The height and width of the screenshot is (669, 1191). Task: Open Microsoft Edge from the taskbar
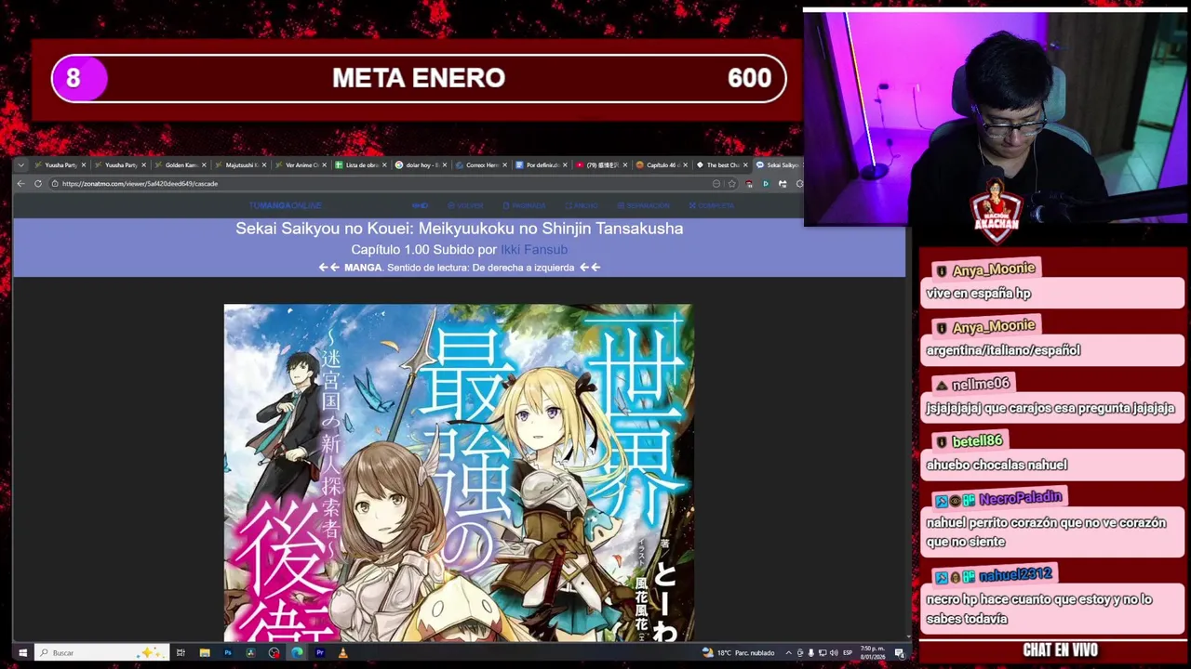coord(297,653)
